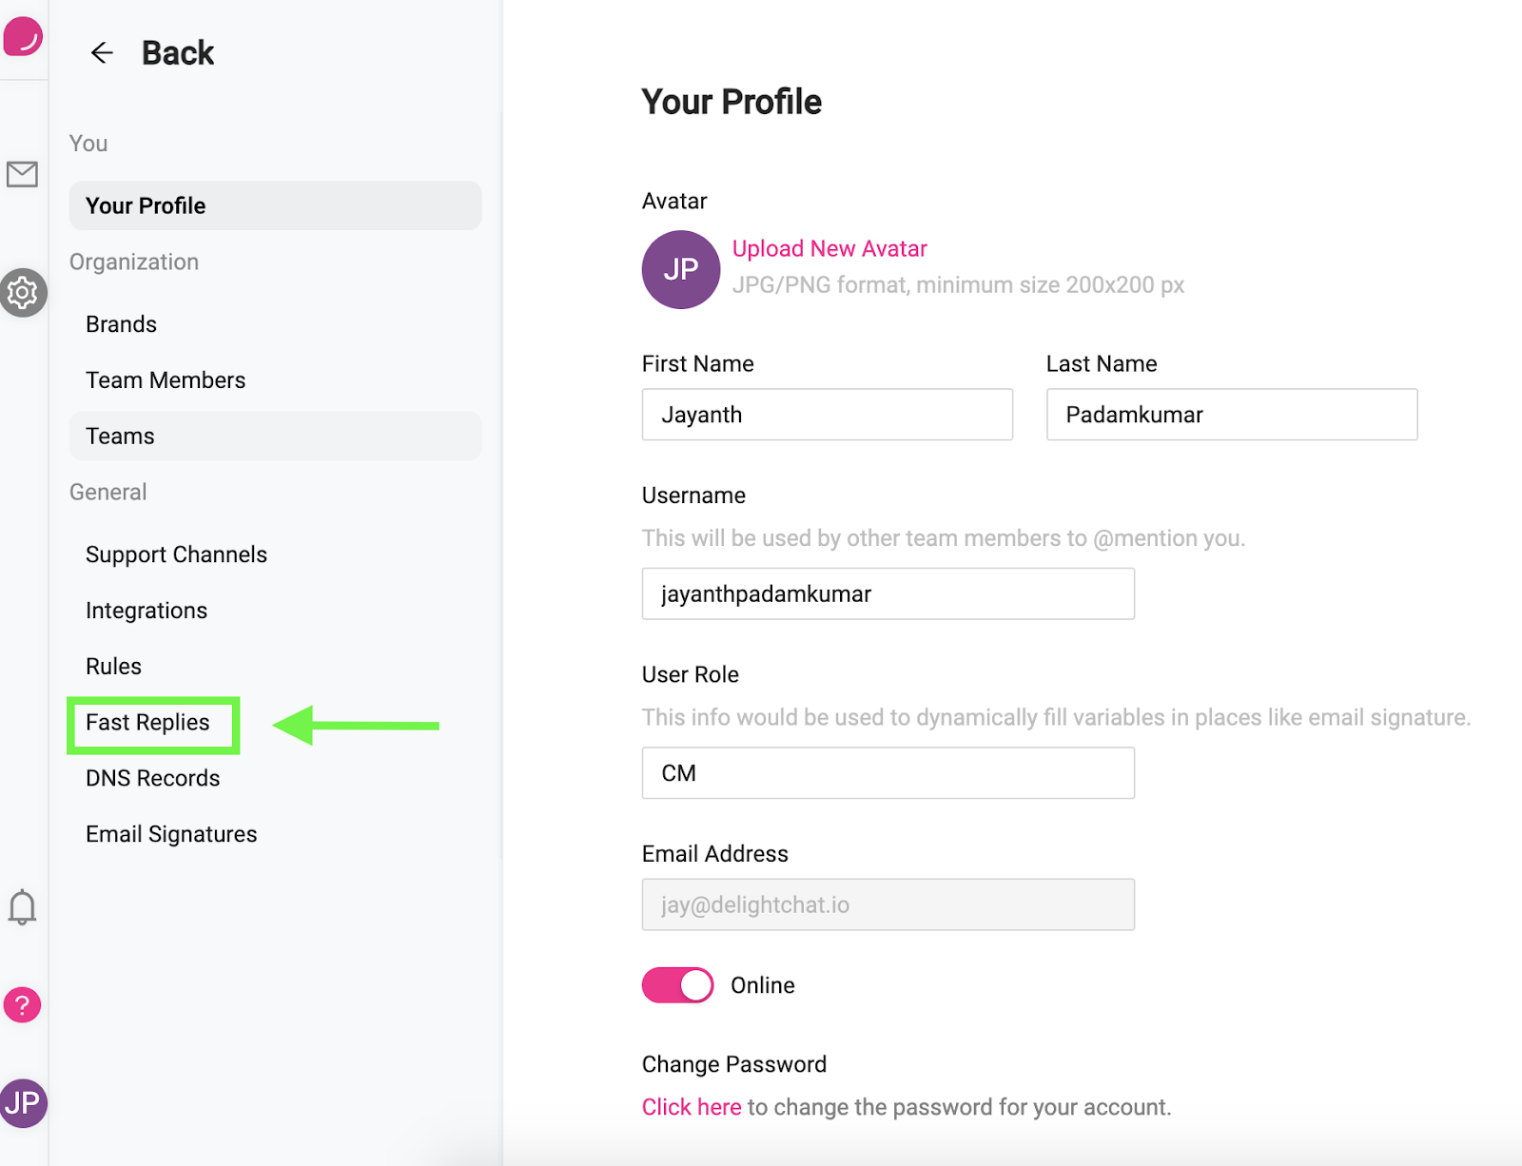Open the Fast Replies section
Viewport: 1522px width, 1166px height.
point(147,723)
